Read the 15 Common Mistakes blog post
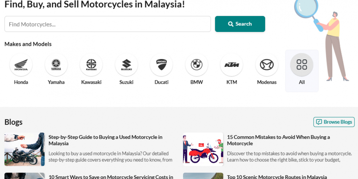 278,140
